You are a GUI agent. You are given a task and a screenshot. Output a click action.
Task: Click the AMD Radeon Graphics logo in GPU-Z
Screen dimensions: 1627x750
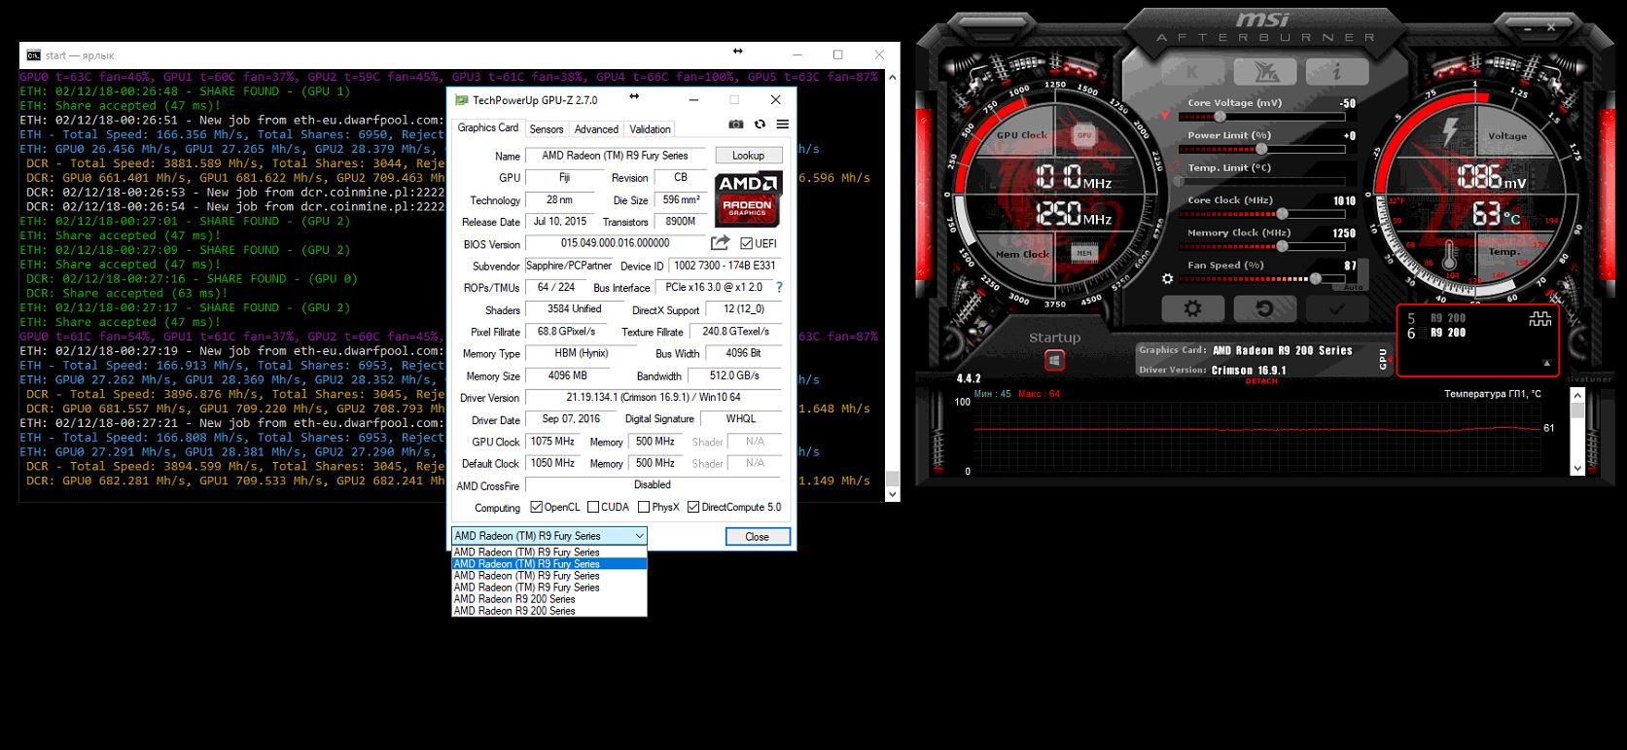[748, 200]
